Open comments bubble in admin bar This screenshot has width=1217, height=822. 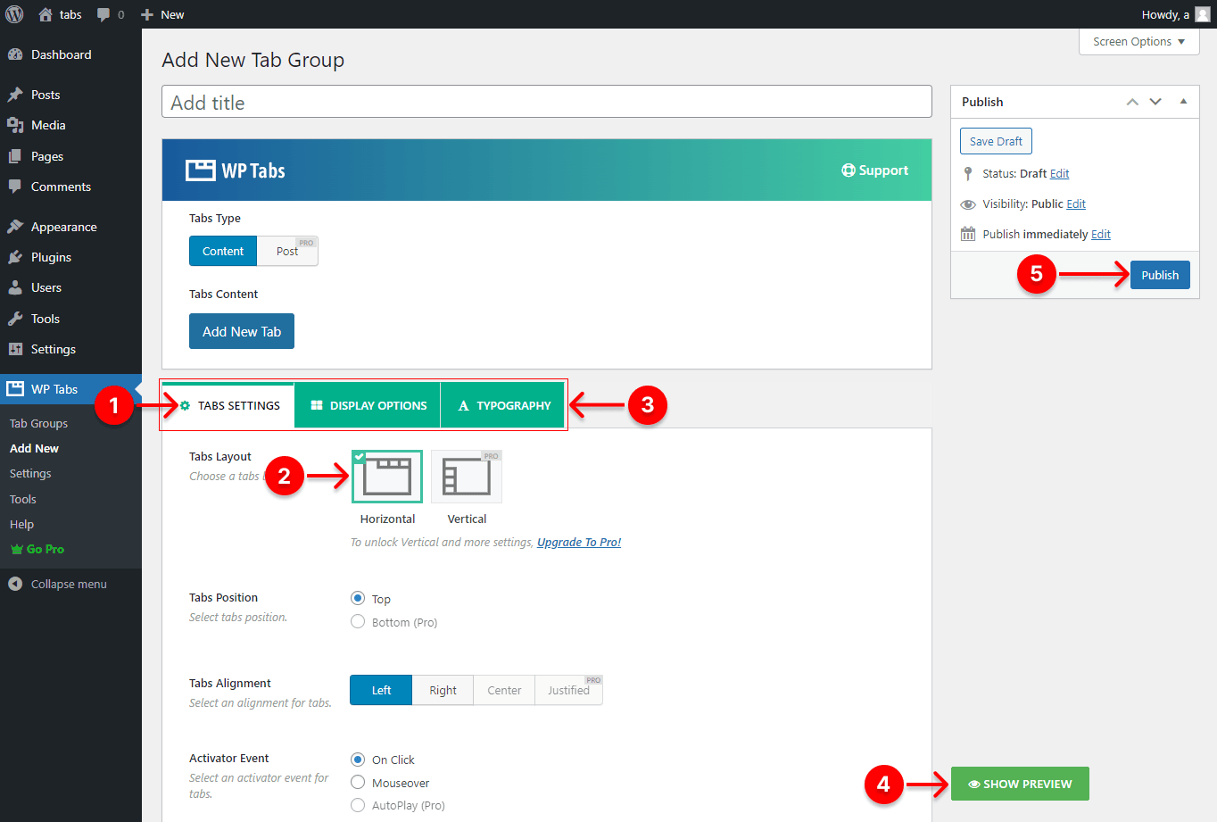(x=103, y=15)
